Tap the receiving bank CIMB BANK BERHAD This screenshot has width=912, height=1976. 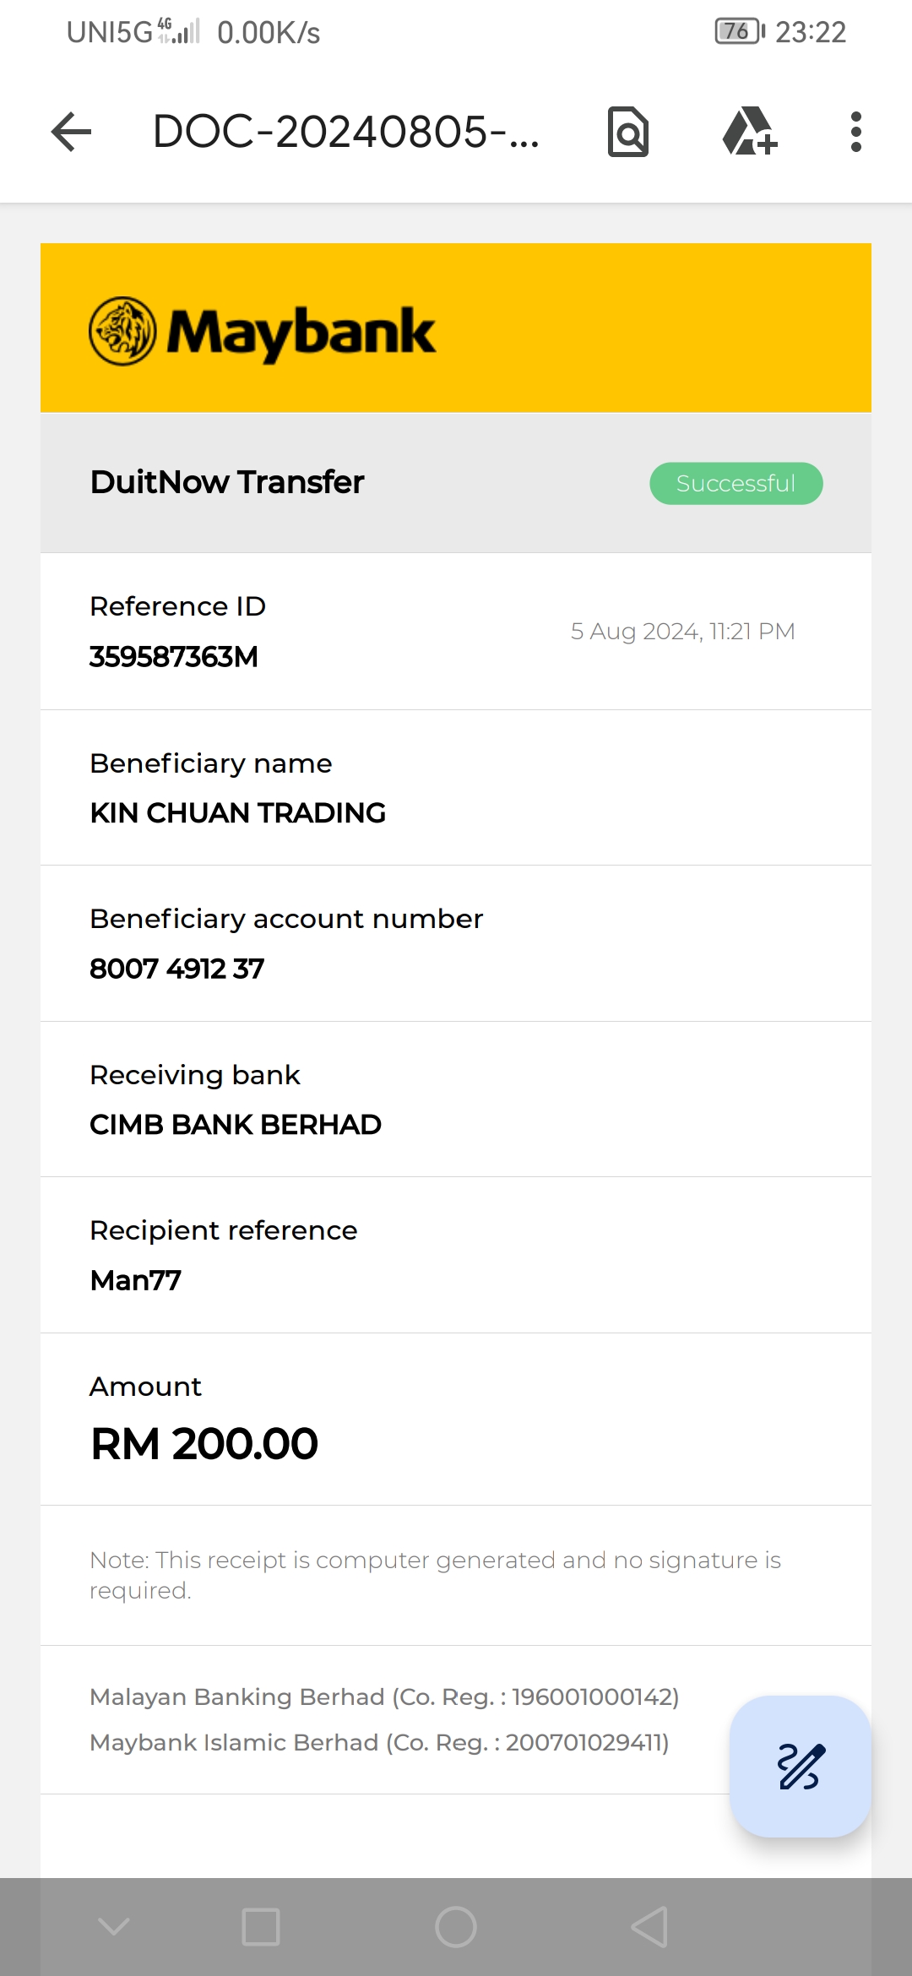click(236, 1125)
